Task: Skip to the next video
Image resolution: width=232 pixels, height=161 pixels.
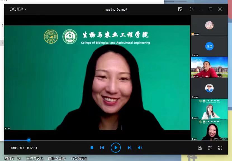Action: tap(129, 148)
